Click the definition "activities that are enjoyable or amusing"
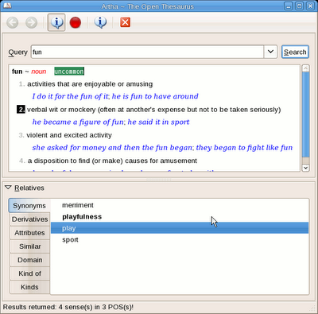The width and height of the screenshot is (318, 314). coord(90,84)
